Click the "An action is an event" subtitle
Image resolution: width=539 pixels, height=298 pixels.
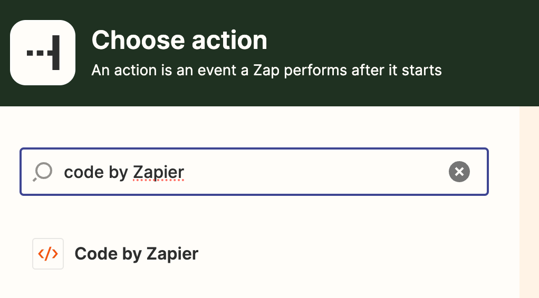[x=266, y=69]
